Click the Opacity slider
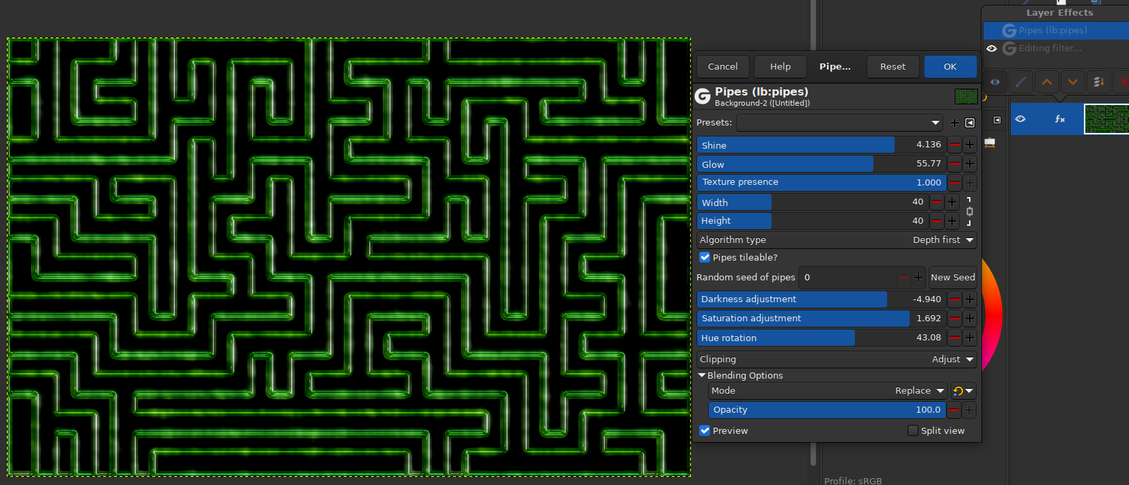The image size is (1129, 485). [x=828, y=410]
